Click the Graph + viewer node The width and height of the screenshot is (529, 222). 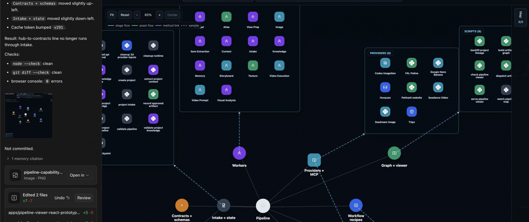(x=394, y=153)
